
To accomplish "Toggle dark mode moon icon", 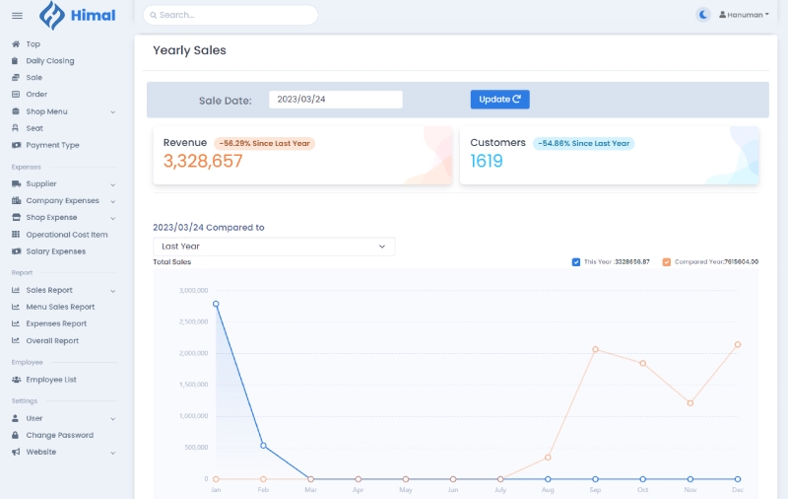I will point(702,15).
